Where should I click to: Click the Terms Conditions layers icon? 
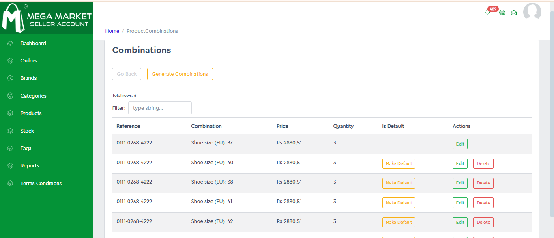point(11,184)
